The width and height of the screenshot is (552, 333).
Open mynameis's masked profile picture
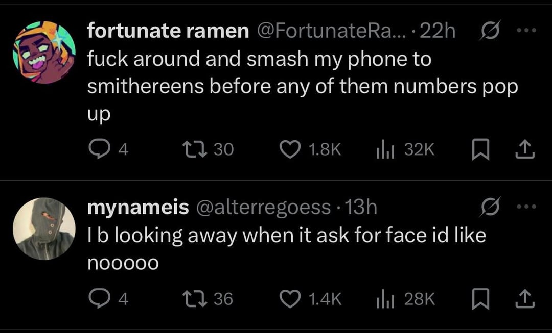point(44,228)
